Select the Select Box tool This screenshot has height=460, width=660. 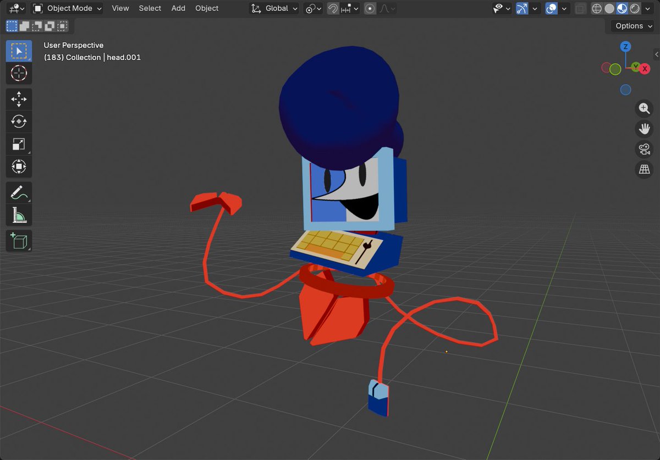19,51
